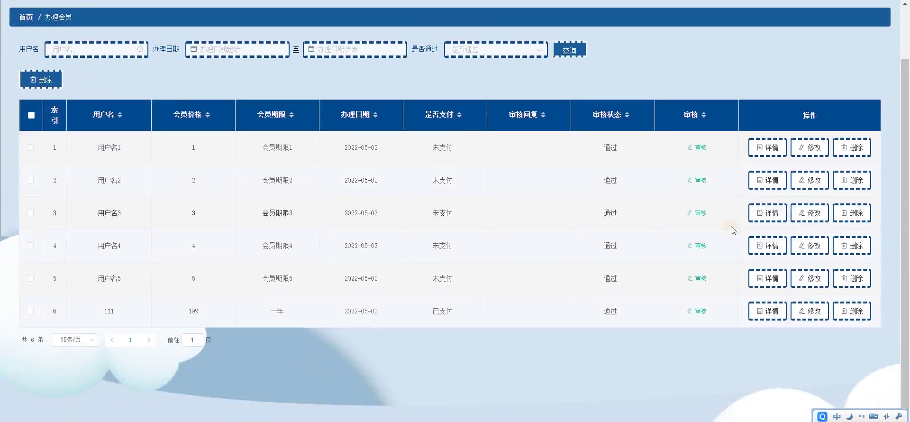The height and width of the screenshot is (422, 910).
Task: Click 修改 for row 用户名2
Action: 810,180
